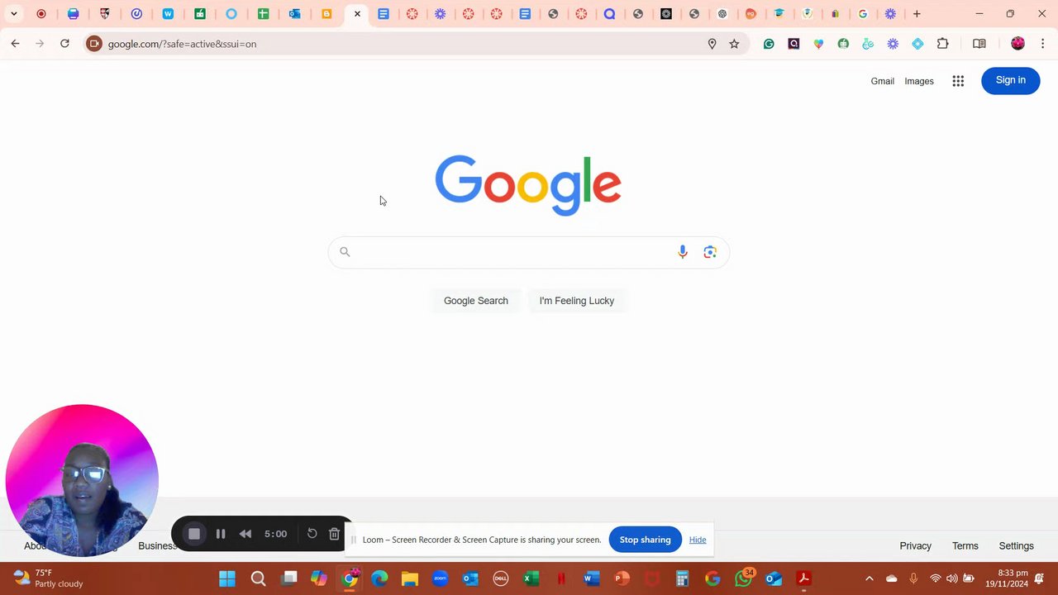
Task: Go back to the previous page
Action: pos(15,44)
